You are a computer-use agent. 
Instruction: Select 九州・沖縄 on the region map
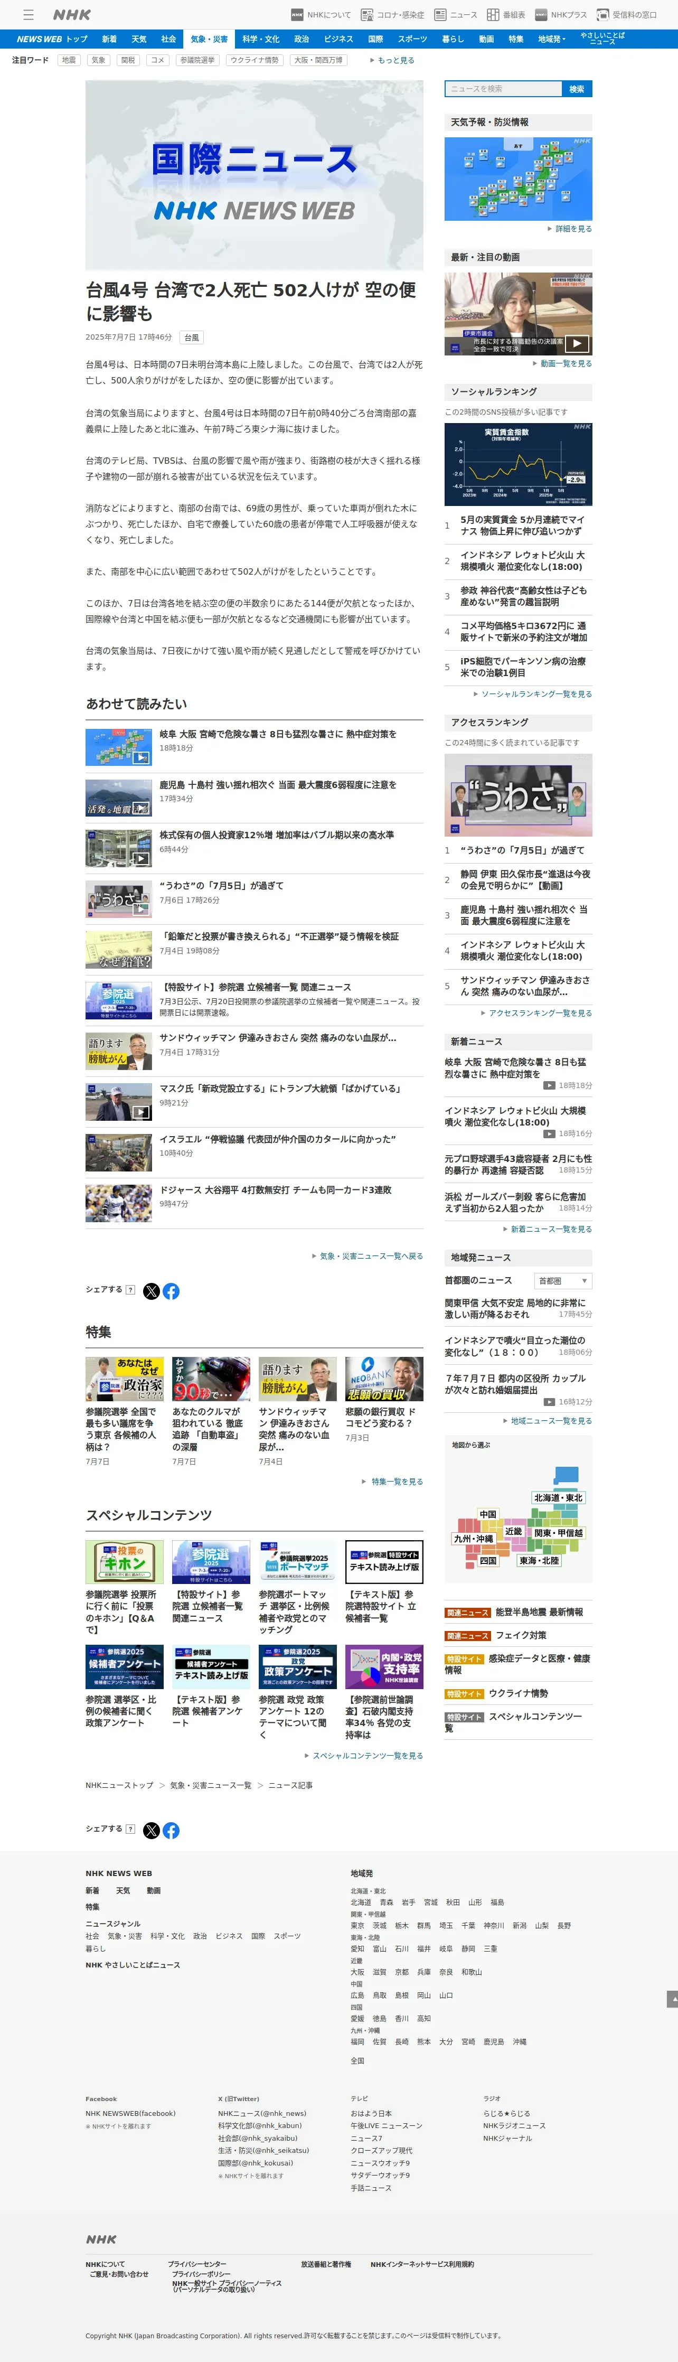(473, 1539)
